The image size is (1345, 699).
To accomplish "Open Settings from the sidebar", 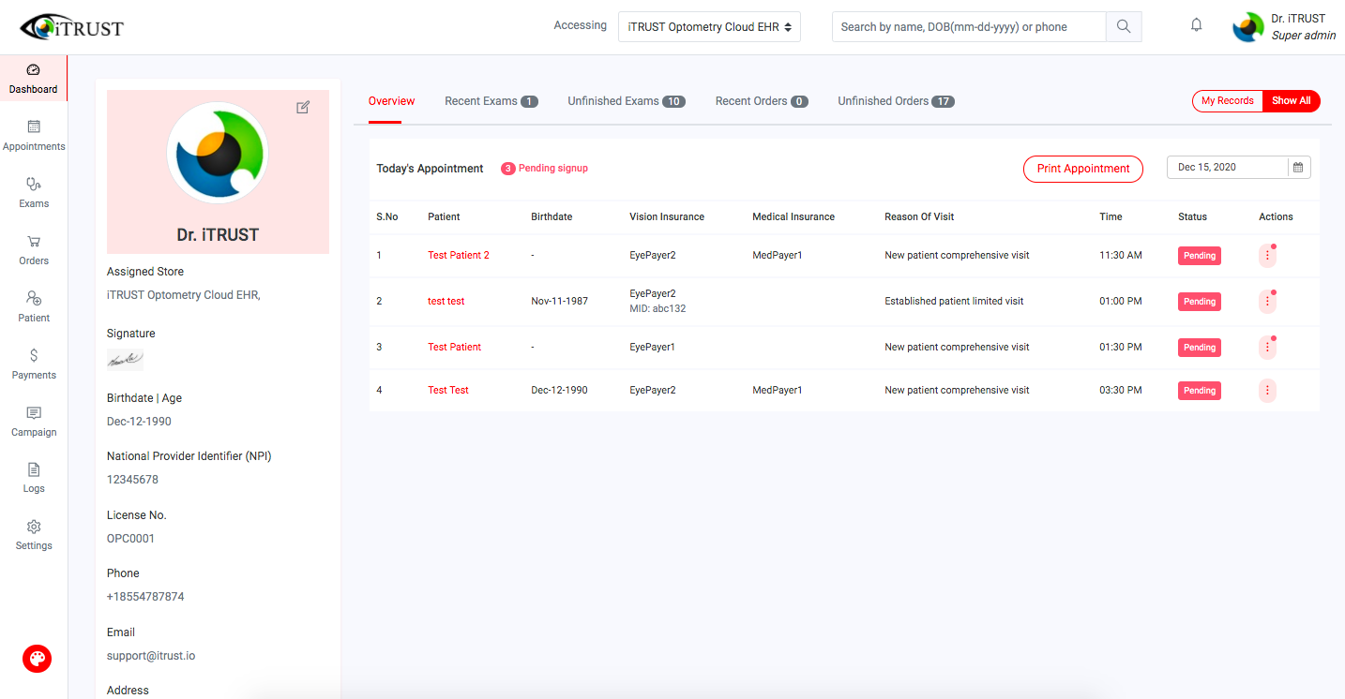I will 34,536.
